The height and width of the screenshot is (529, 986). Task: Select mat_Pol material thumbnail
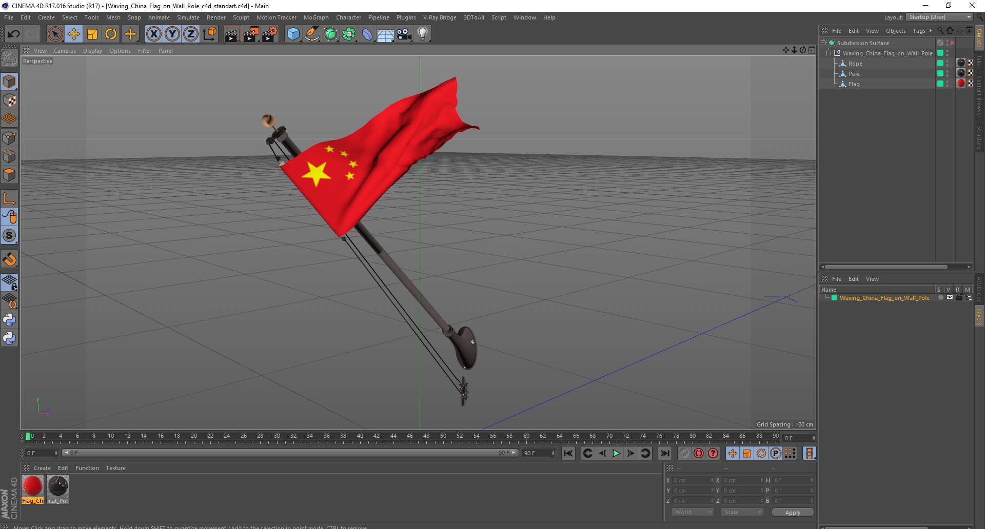click(57, 489)
